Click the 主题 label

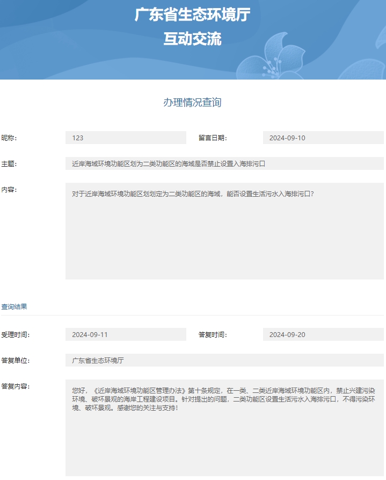(9, 164)
